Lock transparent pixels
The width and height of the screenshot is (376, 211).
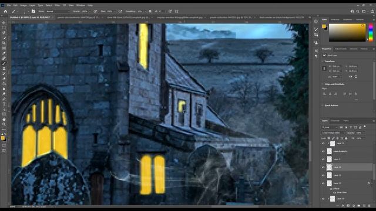329,138
